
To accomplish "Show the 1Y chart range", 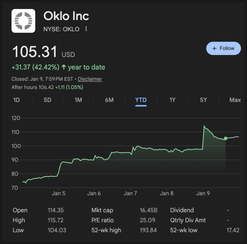I will (173, 100).
